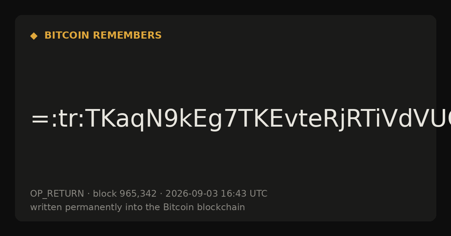
Task: Click the OP_RETURN label in the footer
Action: pyautogui.click(x=57, y=194)
